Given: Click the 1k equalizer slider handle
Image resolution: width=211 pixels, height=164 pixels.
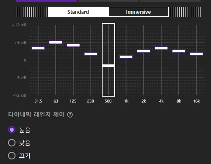Looking at the screenshot, I should (126, 57).
